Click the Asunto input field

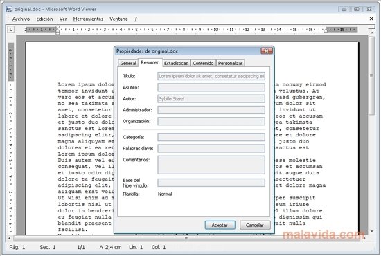(211, 87)
